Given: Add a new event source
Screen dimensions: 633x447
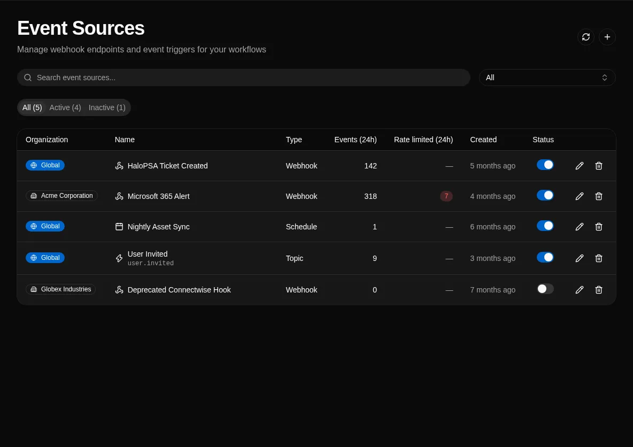Looking at the screenshot, I should tap(607, 37).
